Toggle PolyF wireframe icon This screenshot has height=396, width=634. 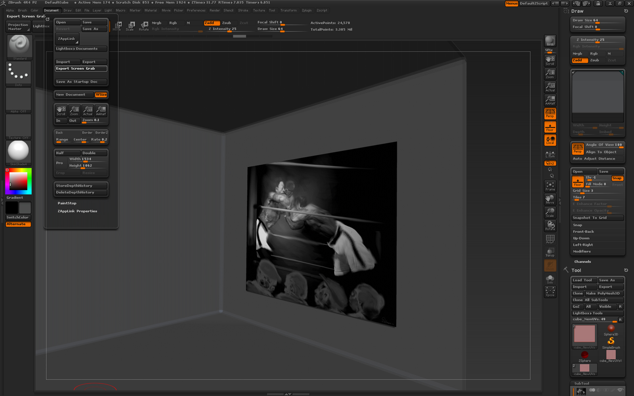[550, 239]
